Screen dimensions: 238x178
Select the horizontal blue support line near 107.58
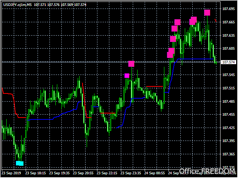point(196,59)
